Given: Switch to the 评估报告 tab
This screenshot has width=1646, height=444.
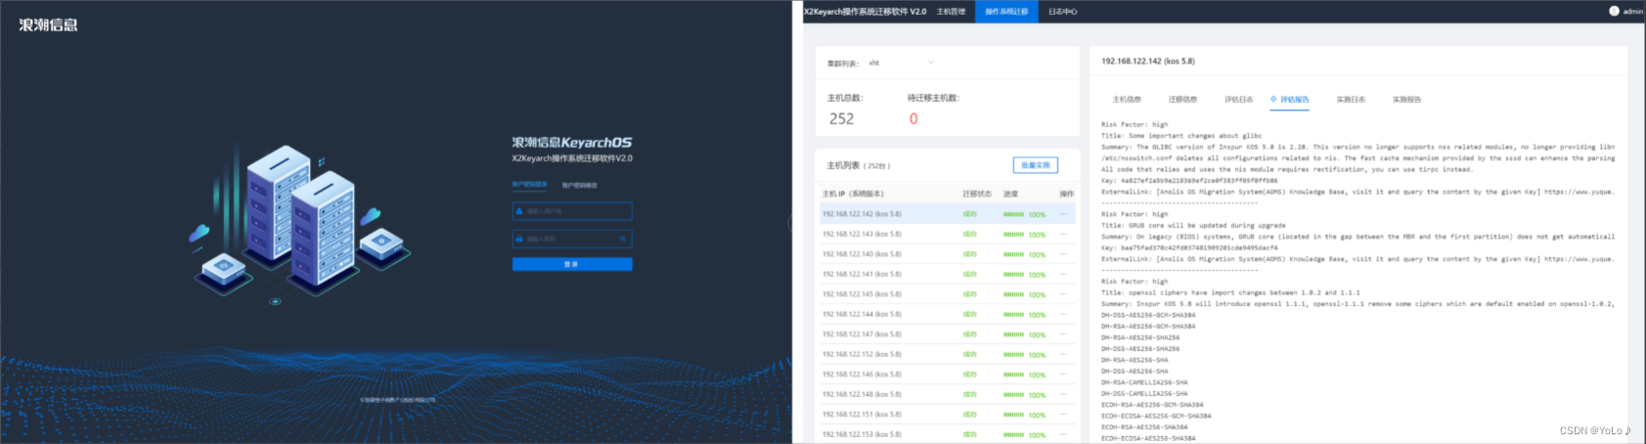Looking at the screenshot, I should (1290, 100).
